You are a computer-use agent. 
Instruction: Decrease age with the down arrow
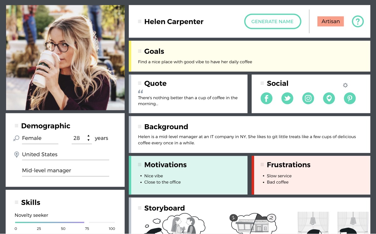[x=89, y=140]
